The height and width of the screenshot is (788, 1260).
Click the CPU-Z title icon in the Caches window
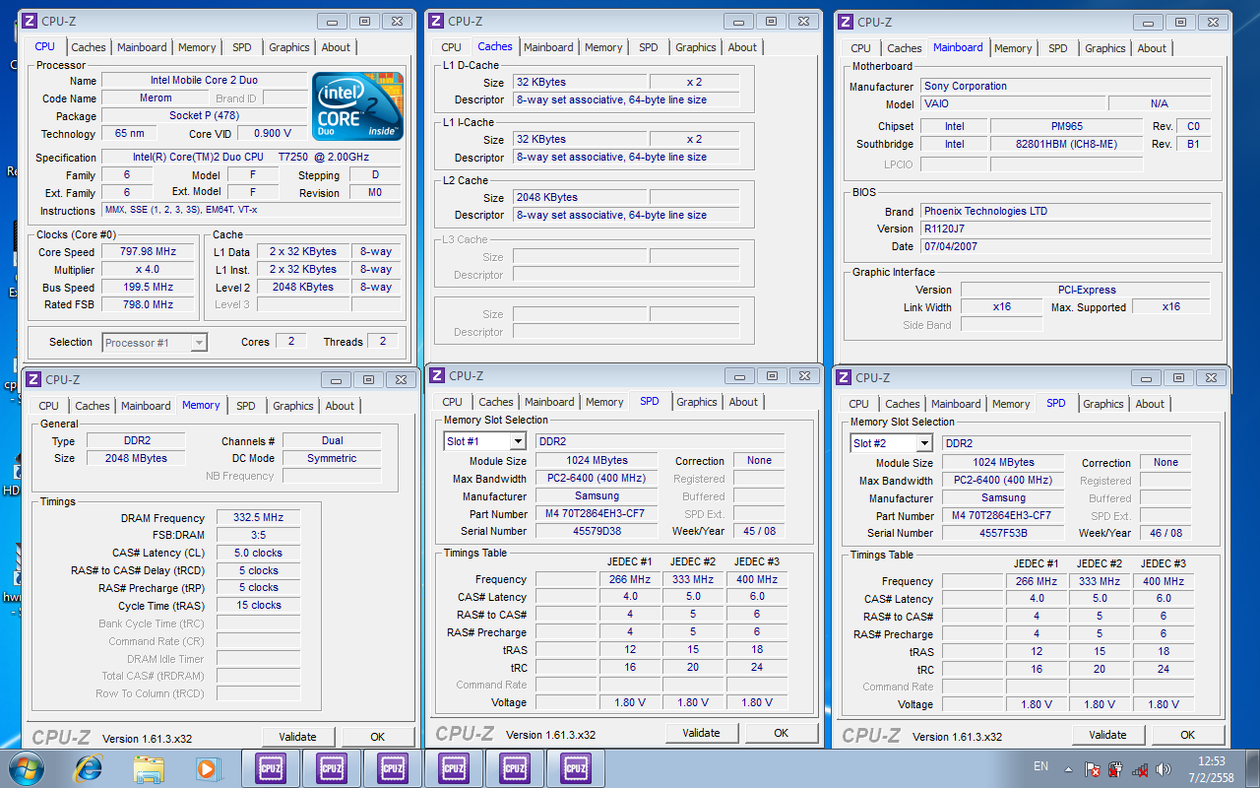click(436, 21)
